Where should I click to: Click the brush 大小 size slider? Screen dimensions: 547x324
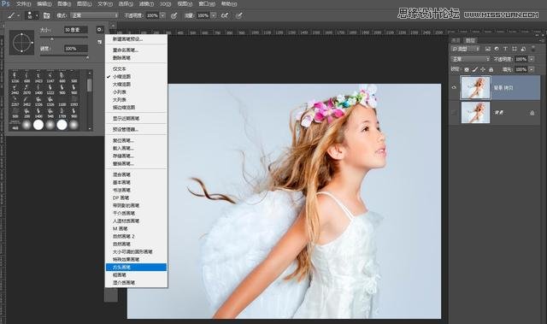63,38
